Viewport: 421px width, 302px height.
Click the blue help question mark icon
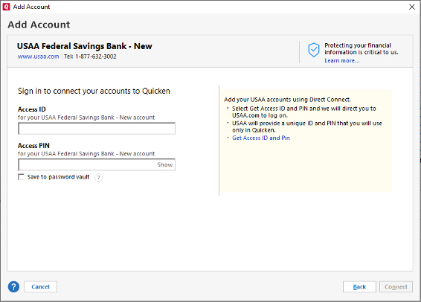coord(13,286)
